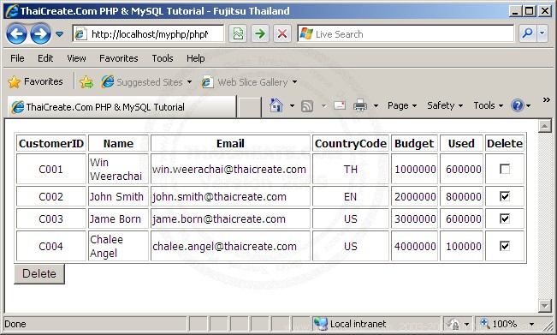Open the zoom level dropdown arrow
Screen dimensions: 557x335
point(531,324)
